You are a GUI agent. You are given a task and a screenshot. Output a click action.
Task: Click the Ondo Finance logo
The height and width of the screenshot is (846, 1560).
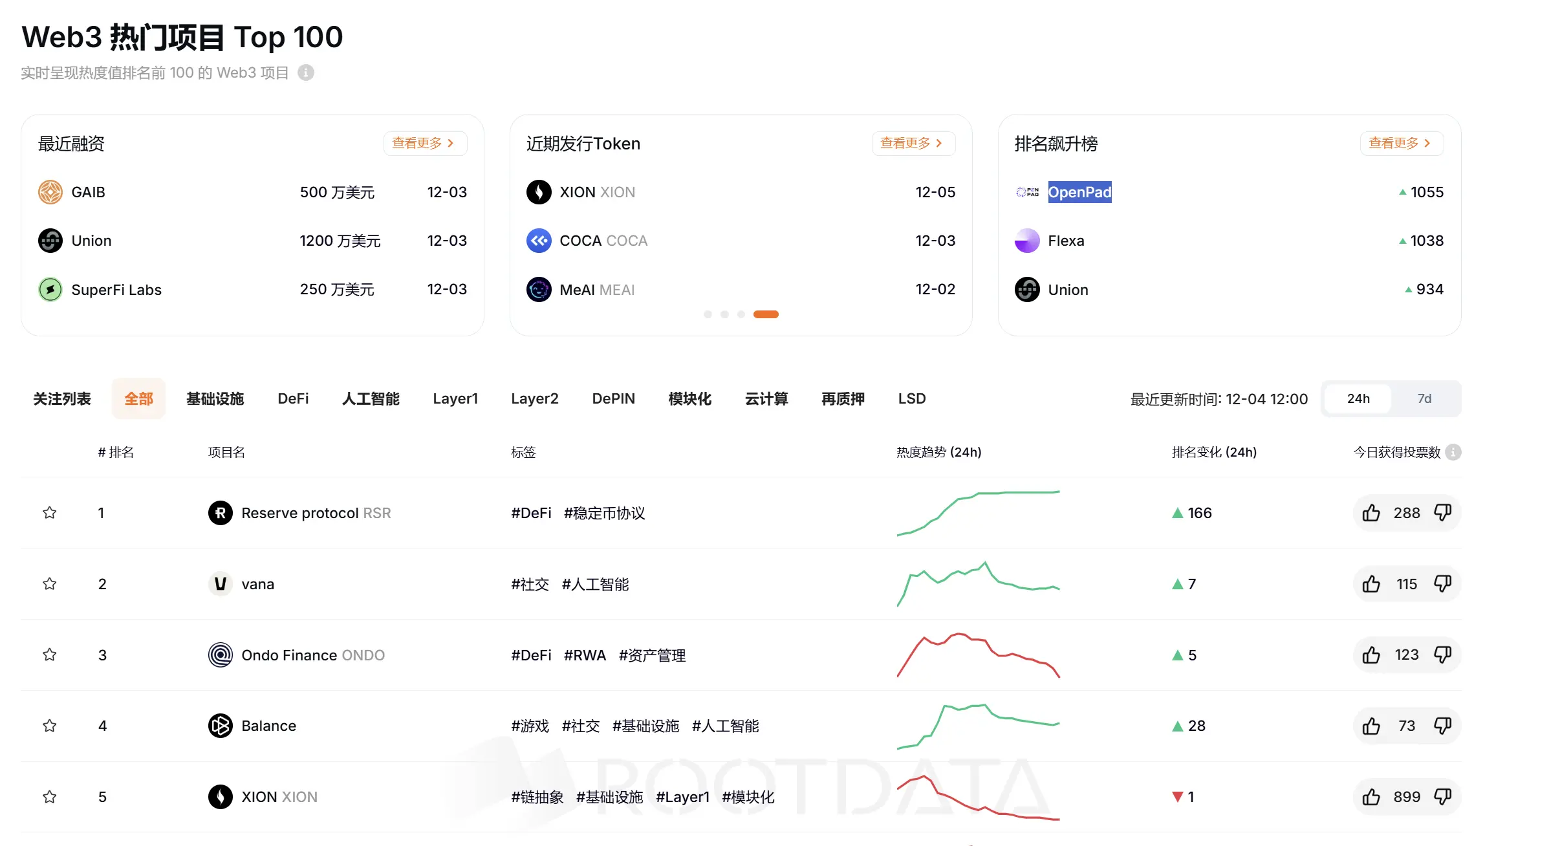point(220,655)
